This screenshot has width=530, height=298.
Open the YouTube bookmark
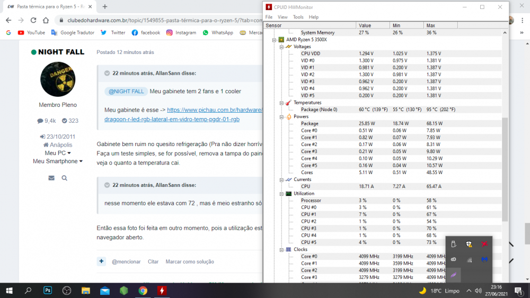click(x=31, y=32)
